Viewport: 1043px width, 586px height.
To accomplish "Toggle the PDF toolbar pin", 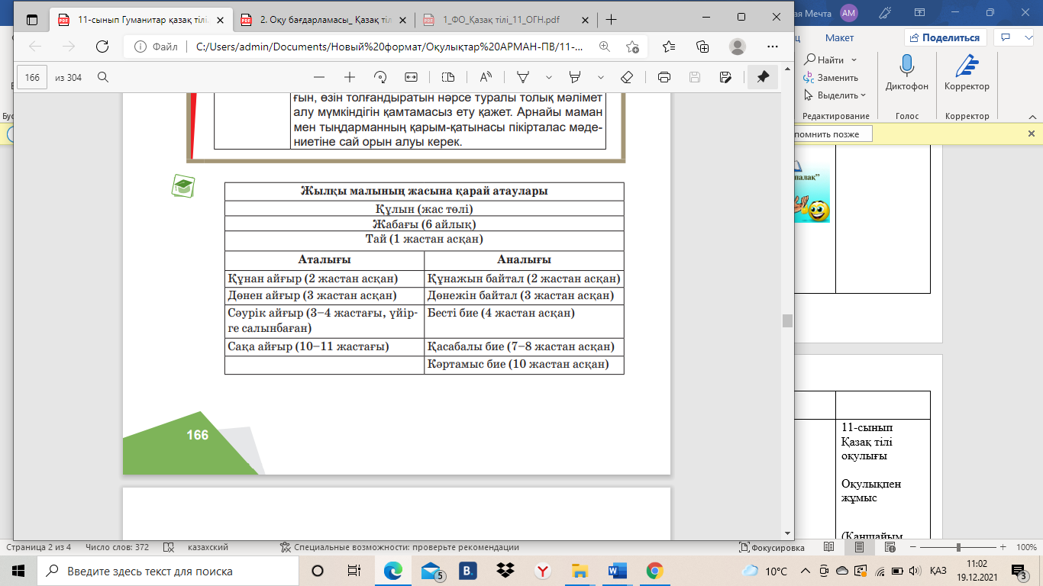I will click(763, 77).
